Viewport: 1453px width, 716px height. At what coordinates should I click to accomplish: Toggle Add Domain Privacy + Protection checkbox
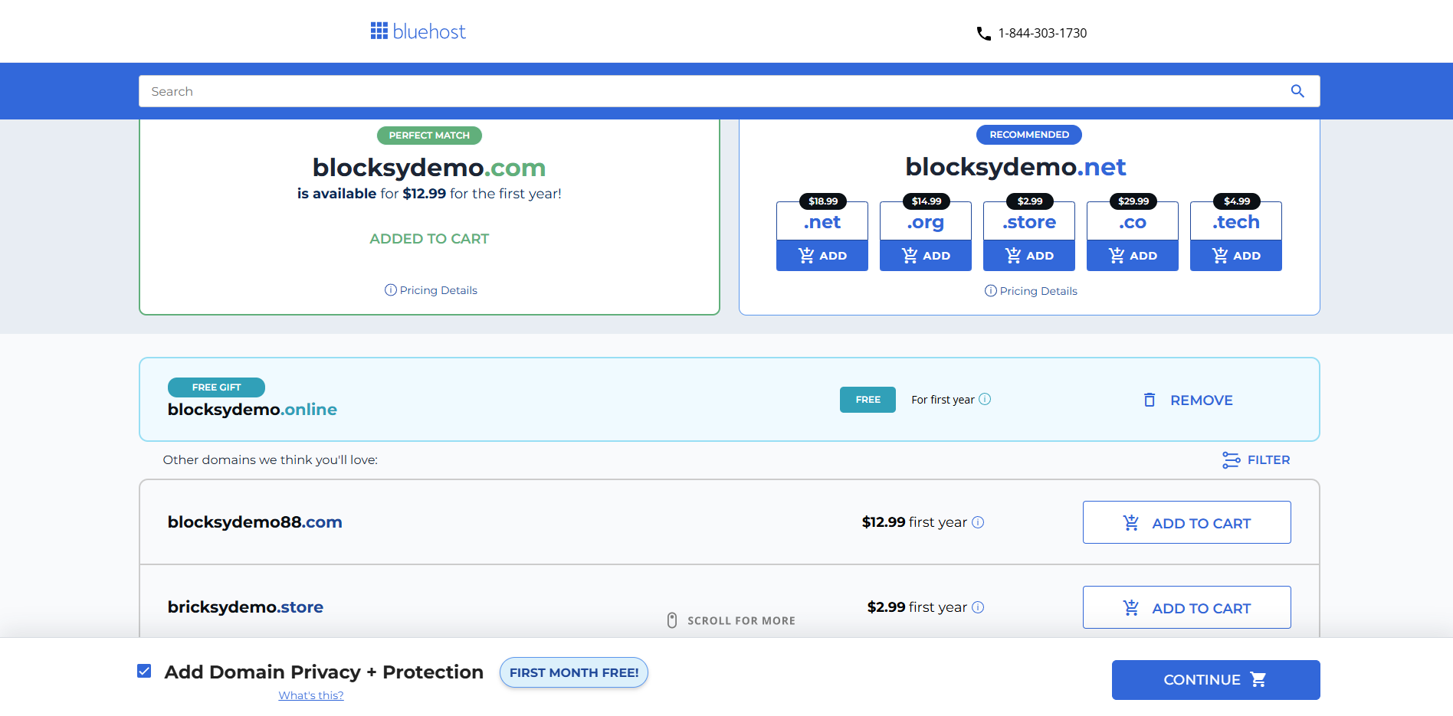tap(144, 671)
